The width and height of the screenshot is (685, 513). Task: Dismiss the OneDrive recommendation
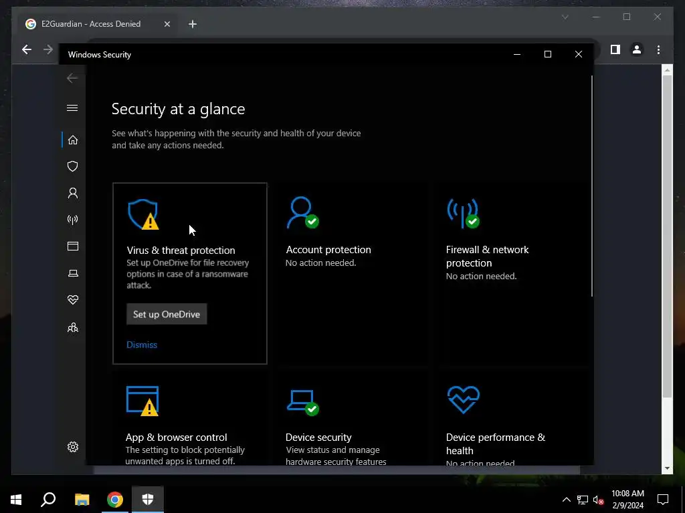(x=142, y=345)
